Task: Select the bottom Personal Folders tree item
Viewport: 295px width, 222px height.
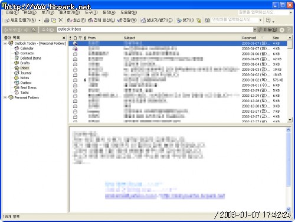Action: pyautogui.click(x=27, y=97)
